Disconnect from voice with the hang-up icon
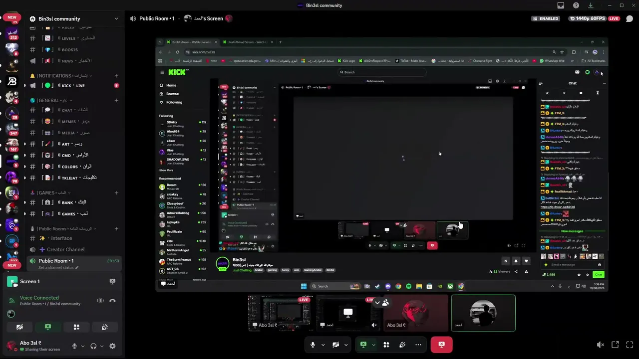 (x=112, y=301)
